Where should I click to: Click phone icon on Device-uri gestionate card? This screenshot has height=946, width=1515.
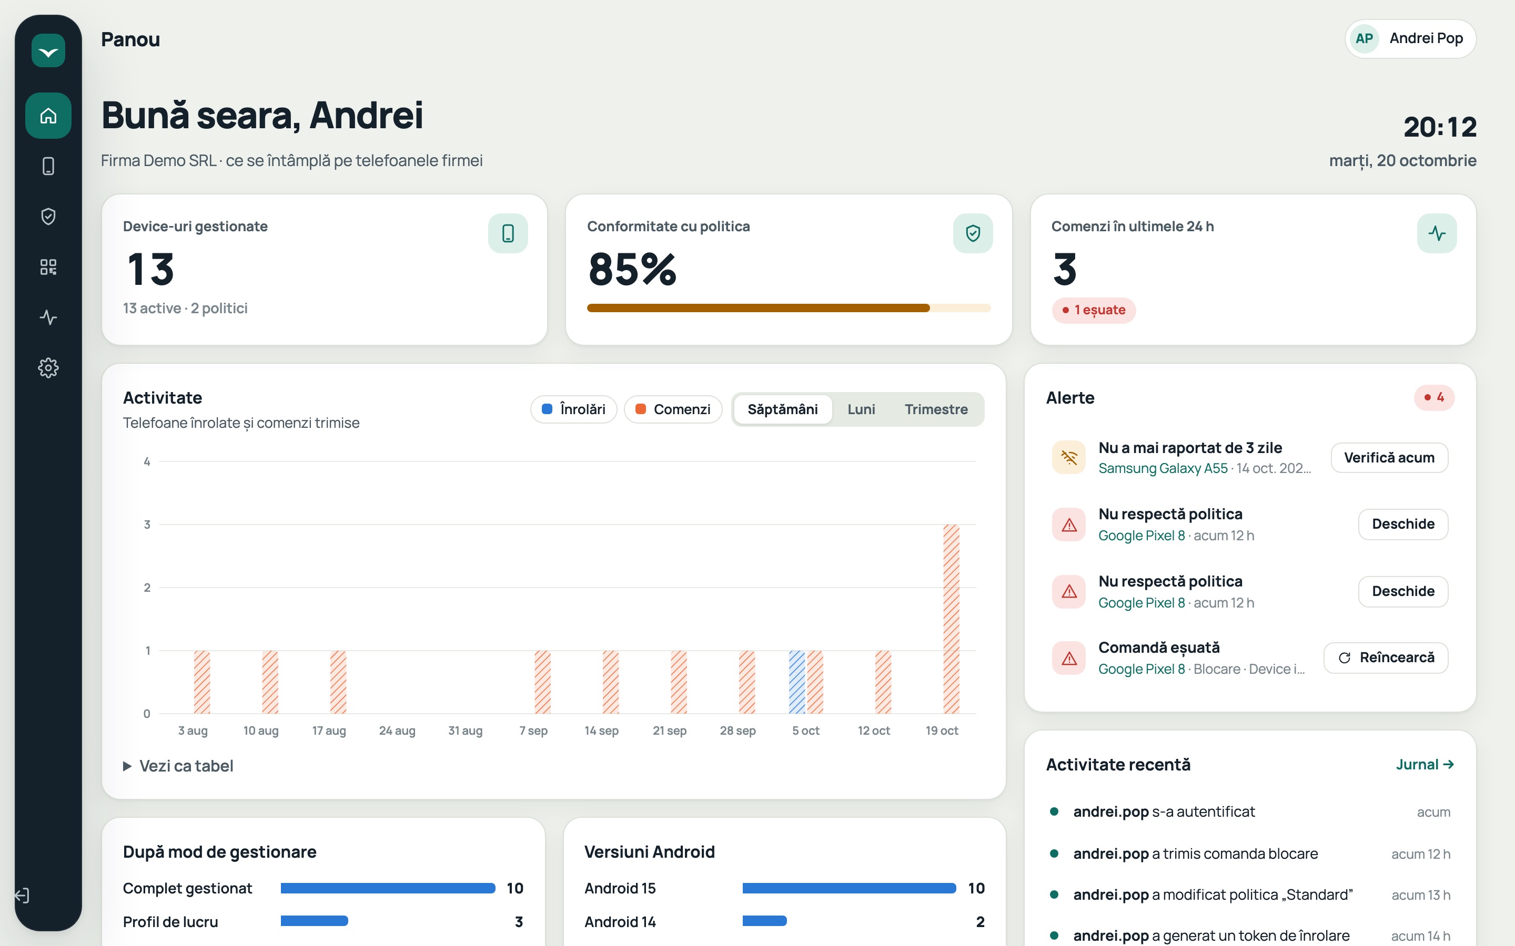click(x=508, y=233)
